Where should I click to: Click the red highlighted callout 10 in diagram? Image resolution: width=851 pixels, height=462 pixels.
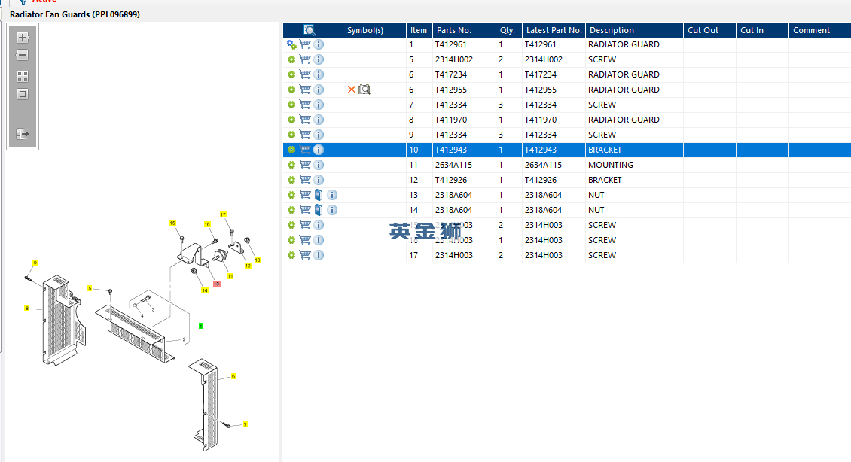click(216, 284)
